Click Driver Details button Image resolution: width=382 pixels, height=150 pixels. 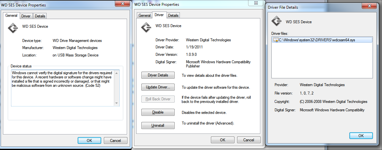tap(158, 75)
